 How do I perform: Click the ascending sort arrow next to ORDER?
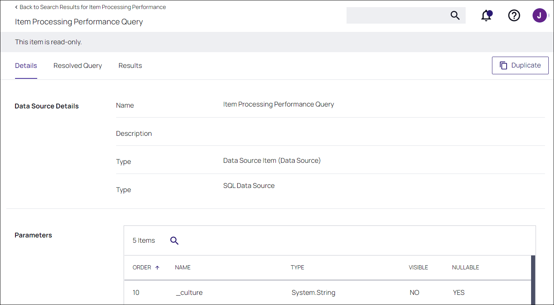point(157,267)
